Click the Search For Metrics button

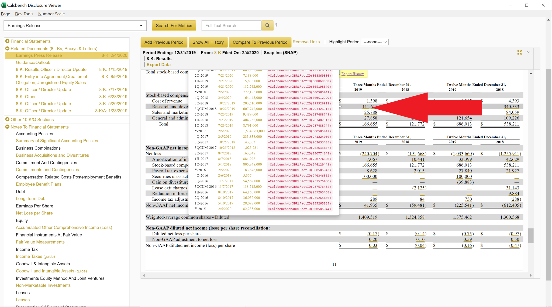tap(174, 26)
